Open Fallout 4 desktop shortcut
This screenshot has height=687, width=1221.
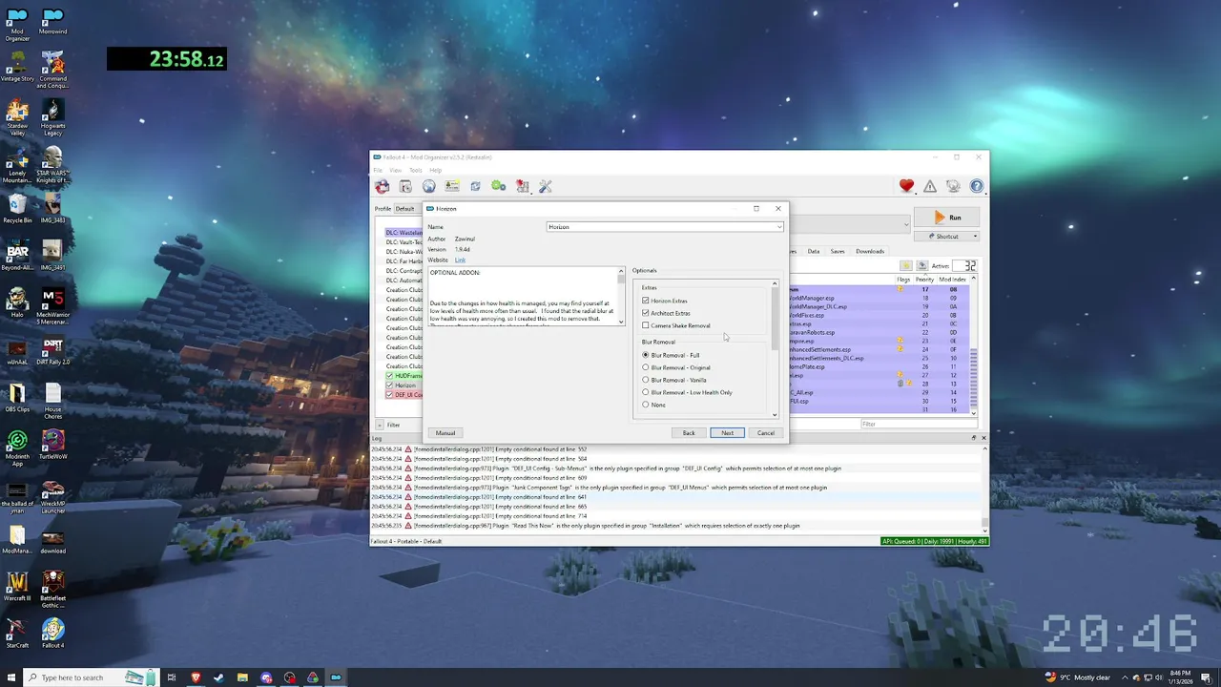click(52, 634)
